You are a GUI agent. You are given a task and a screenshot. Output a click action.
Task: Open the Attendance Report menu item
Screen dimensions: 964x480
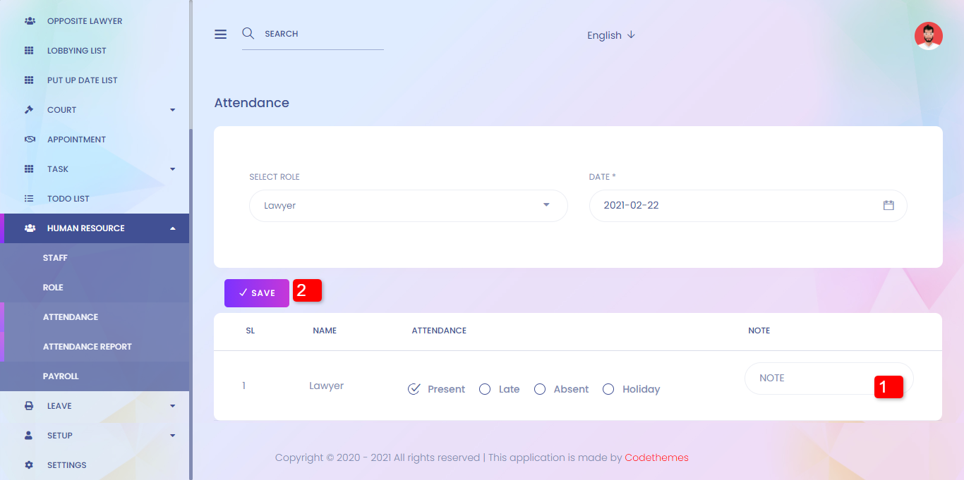pyautogui.click(x=88, y=347)
